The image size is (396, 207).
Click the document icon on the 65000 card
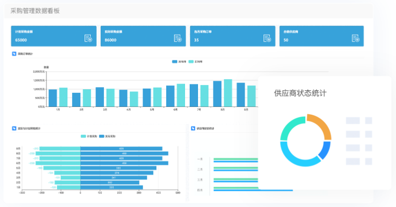(x=88, y=39)
